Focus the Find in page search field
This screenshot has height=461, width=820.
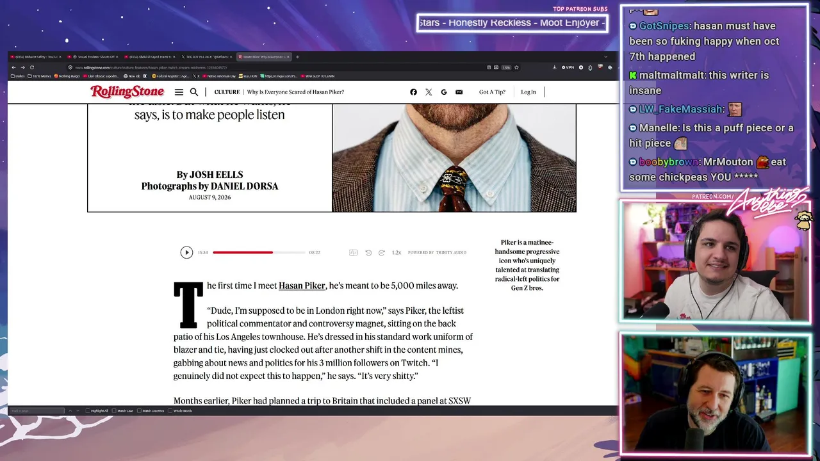pyautogui.click(x=37, y=410)
